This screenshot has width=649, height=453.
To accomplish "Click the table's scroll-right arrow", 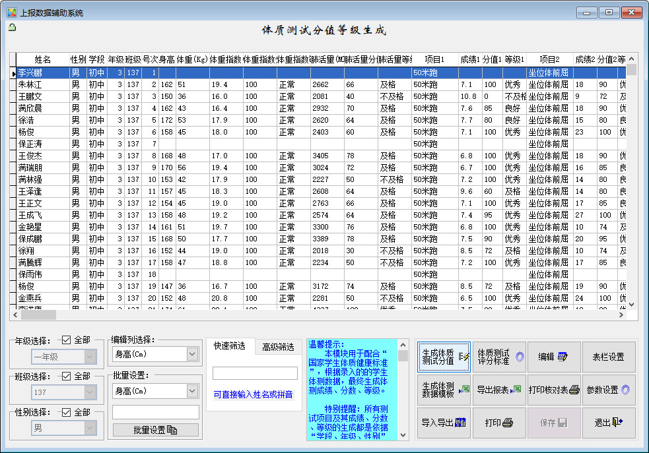I will (x=621, y=315).
